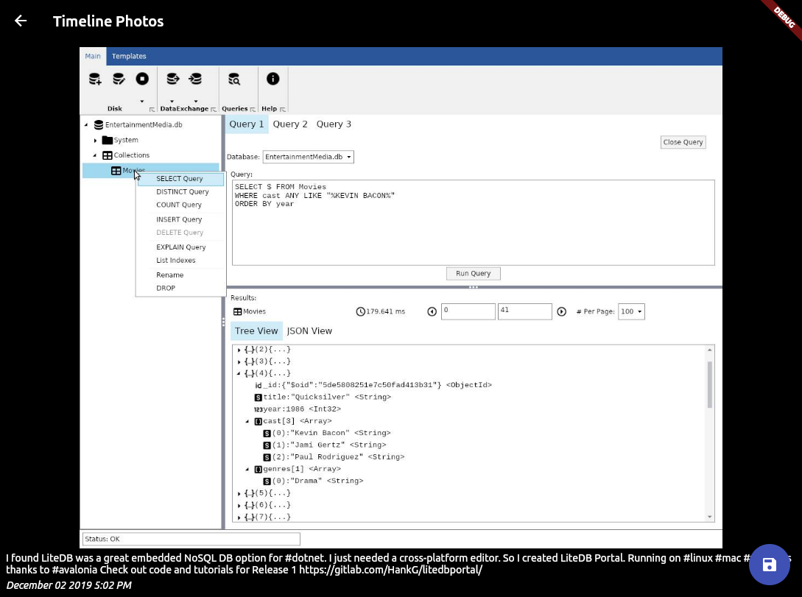Click the results vertical scrollbar thumb
The height and width of the screenshot is (597, 802).
pyautogui.click(x=710, y=384)
